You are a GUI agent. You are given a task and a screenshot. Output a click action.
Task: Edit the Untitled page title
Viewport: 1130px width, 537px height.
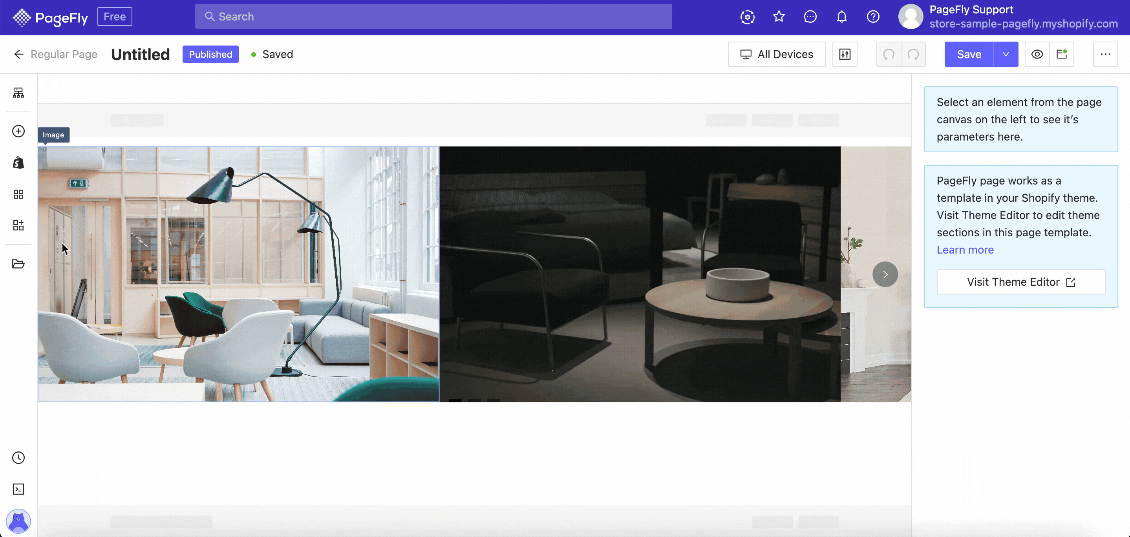click(141, 54)
